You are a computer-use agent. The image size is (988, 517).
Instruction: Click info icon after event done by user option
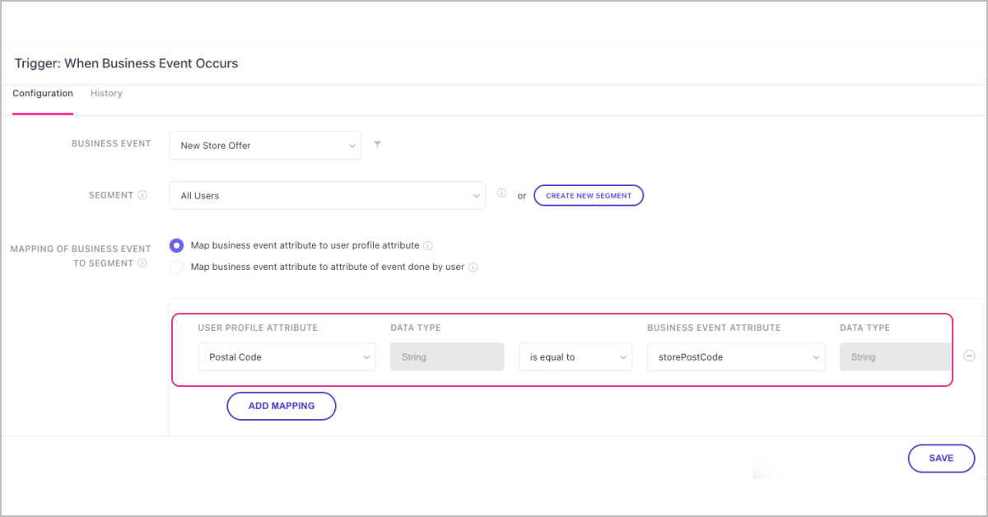473,267
